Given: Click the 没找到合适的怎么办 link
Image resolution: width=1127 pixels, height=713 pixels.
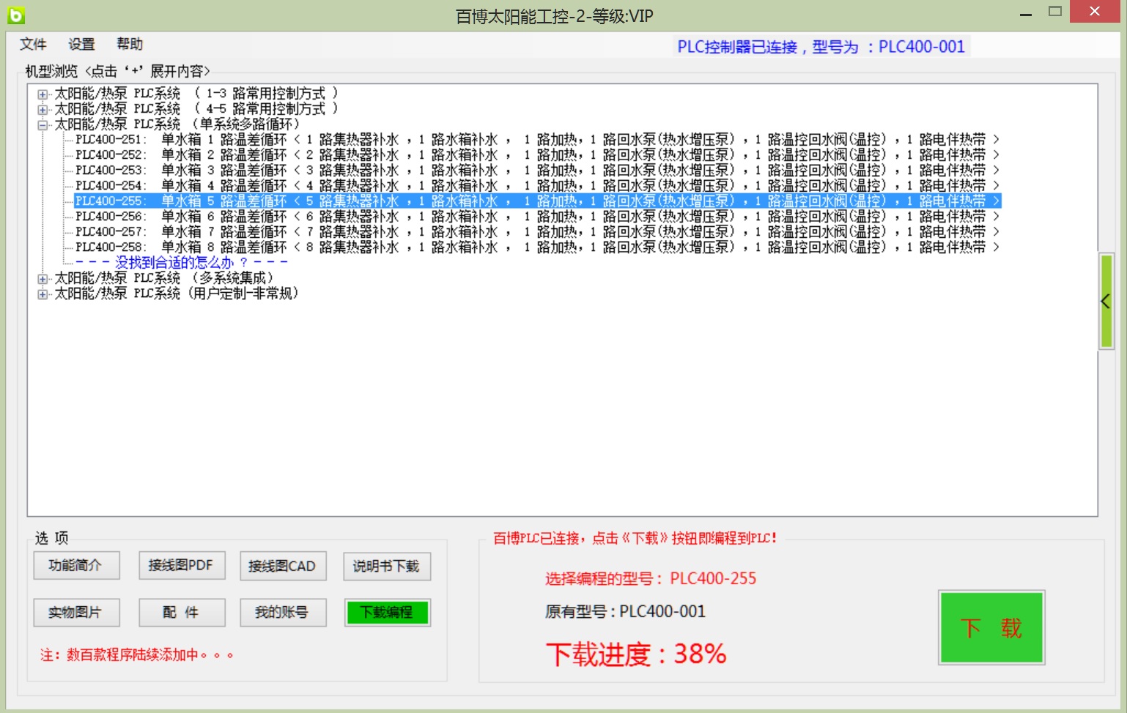Looking at the screenshot, I should click(181, 263).
